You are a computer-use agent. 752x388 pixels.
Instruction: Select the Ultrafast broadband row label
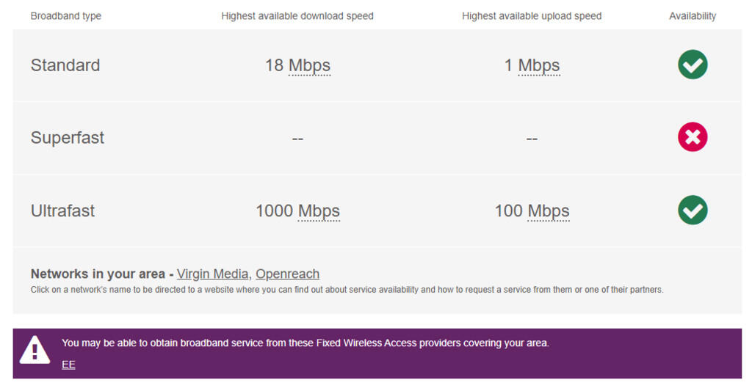tap(63, 211)
